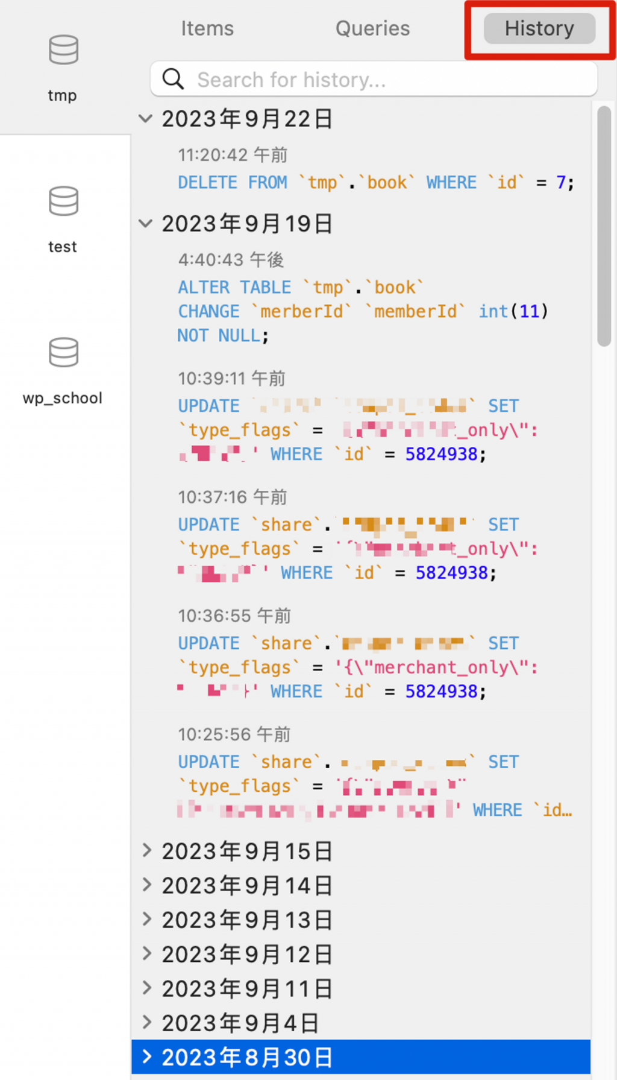Expand the 2023年9月13日 group
This screenshot has width=617, height=1080.
146,919
